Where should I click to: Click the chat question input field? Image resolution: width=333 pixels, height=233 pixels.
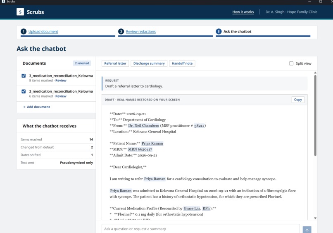tap(201, 229)
